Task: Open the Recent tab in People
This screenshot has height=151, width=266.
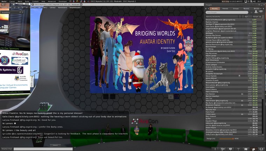Action: click(x=246, y=8)
